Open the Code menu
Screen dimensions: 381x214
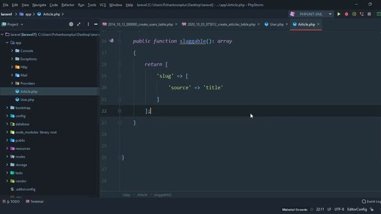click(x=54, y=5)
